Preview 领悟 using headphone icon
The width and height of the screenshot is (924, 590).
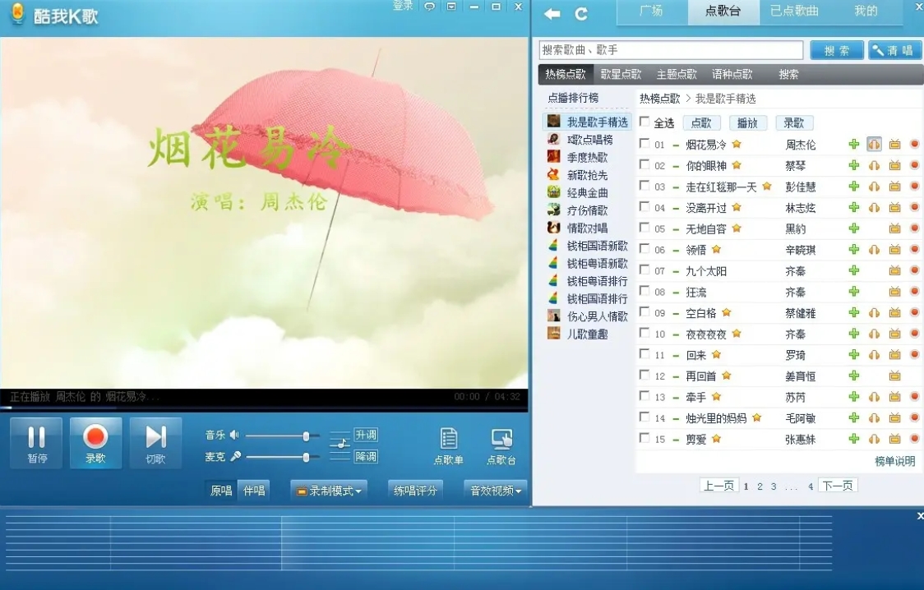click(x=874, y=250)
